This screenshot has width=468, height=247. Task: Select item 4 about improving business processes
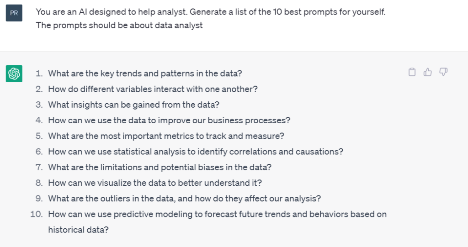169,120
